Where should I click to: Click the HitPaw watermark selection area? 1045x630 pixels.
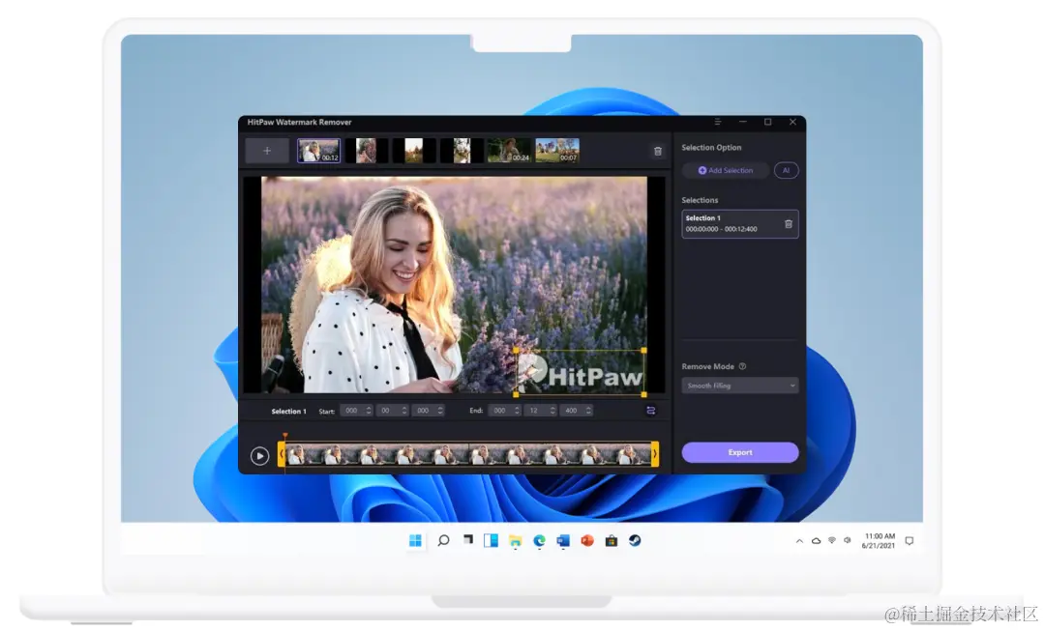point(580,373)
